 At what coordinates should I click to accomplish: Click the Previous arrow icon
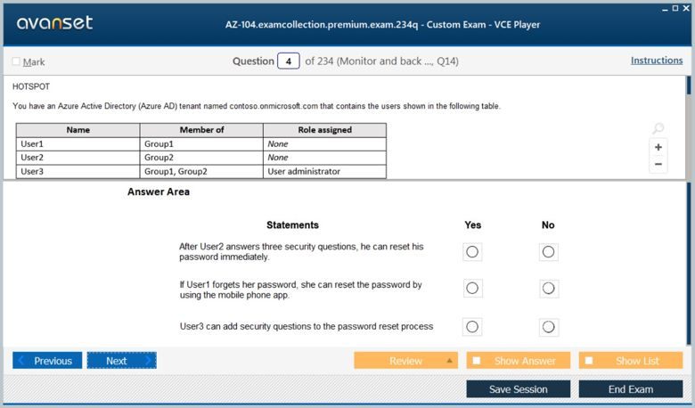pos(22,361)
